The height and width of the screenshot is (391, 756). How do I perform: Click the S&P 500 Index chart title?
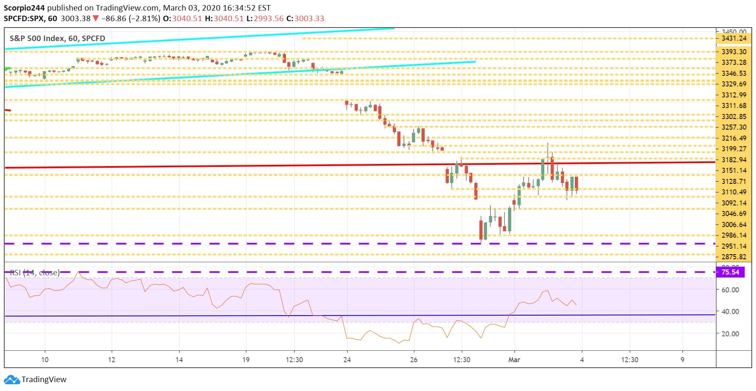57,38
